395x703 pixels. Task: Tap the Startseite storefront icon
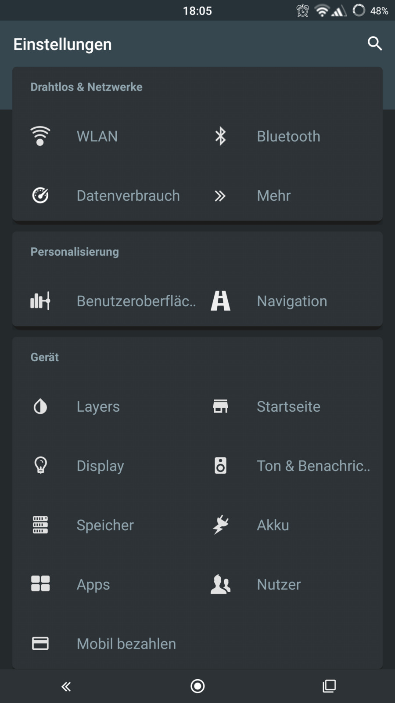(x=220, y=406)
